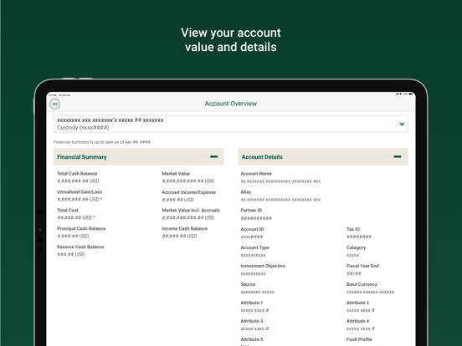Screen dimensions: 462x346
Task: Click the Accrued Income/Expense label
Action: pos(189,192)
